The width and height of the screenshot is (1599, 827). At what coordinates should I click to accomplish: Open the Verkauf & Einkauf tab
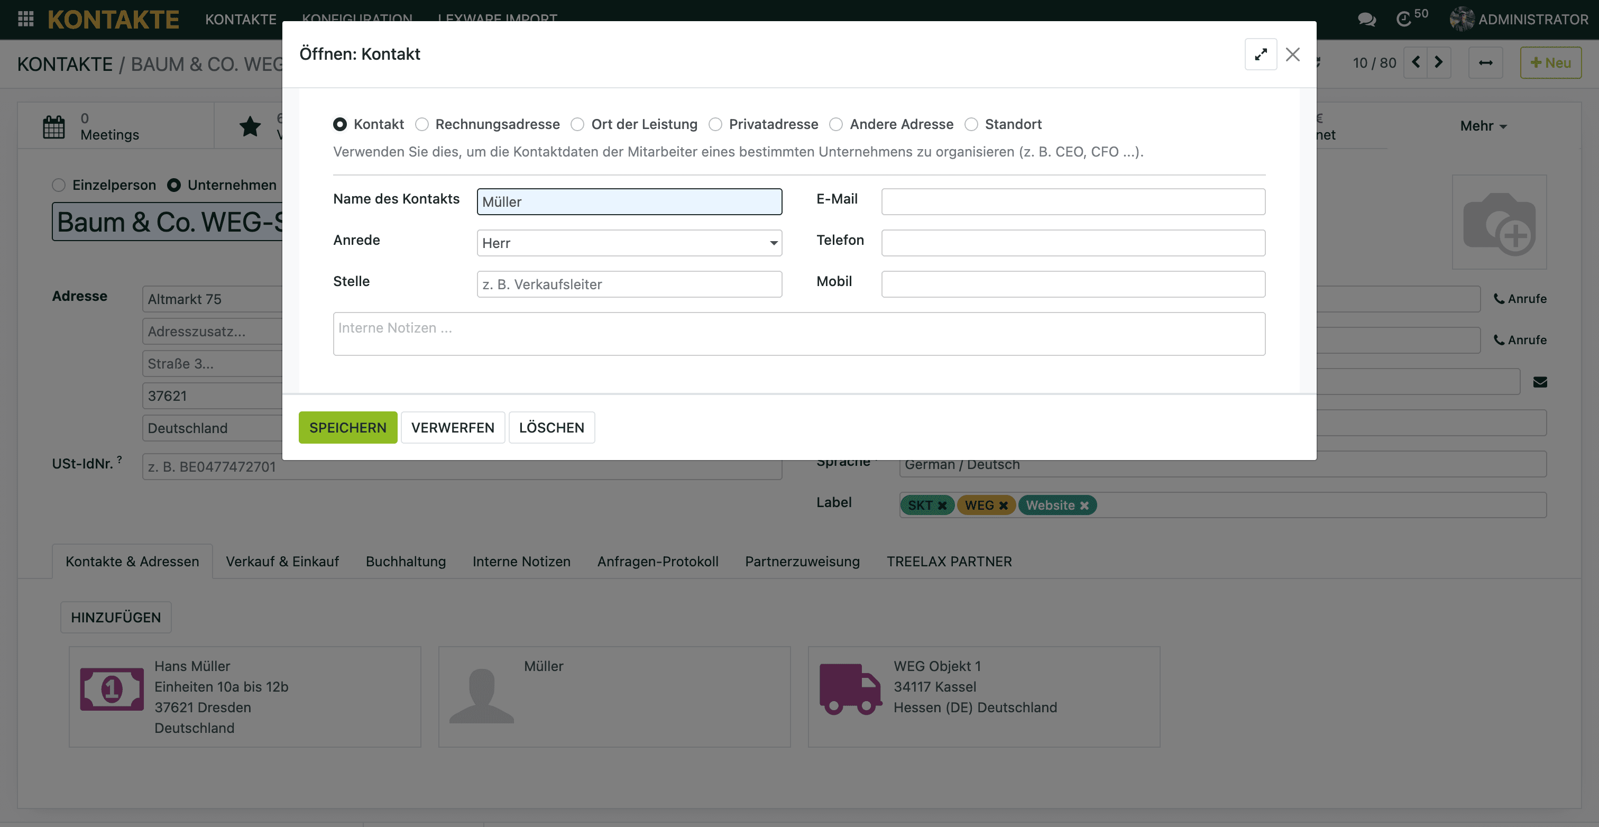[x=282, y=561]
